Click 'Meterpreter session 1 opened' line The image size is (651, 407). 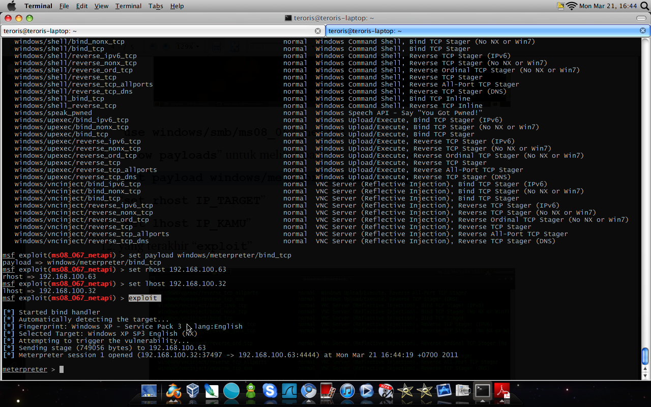[x=230, y=355]
